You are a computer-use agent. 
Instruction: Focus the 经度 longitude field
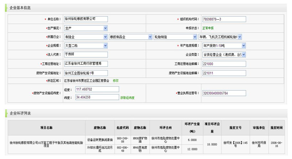click(97, 89)
